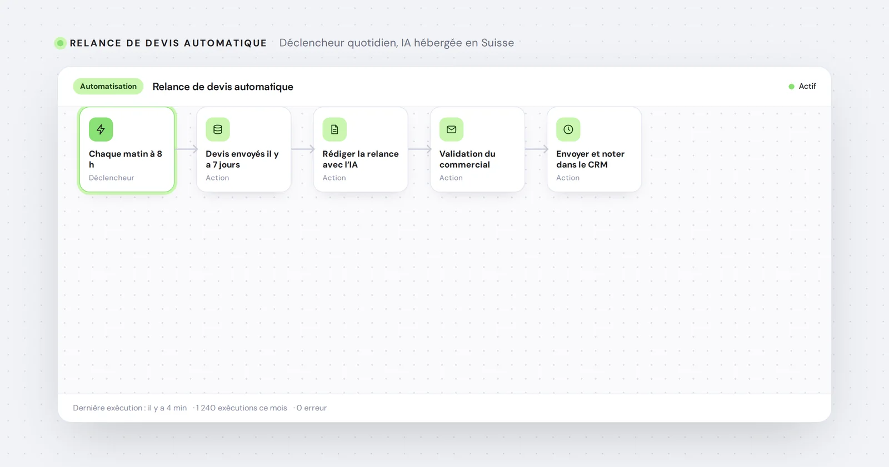Screen dimensions: 889x467
Task: Click the "Validation du commercial" card title
Action: pyautogui.click(x=467, y=159)
